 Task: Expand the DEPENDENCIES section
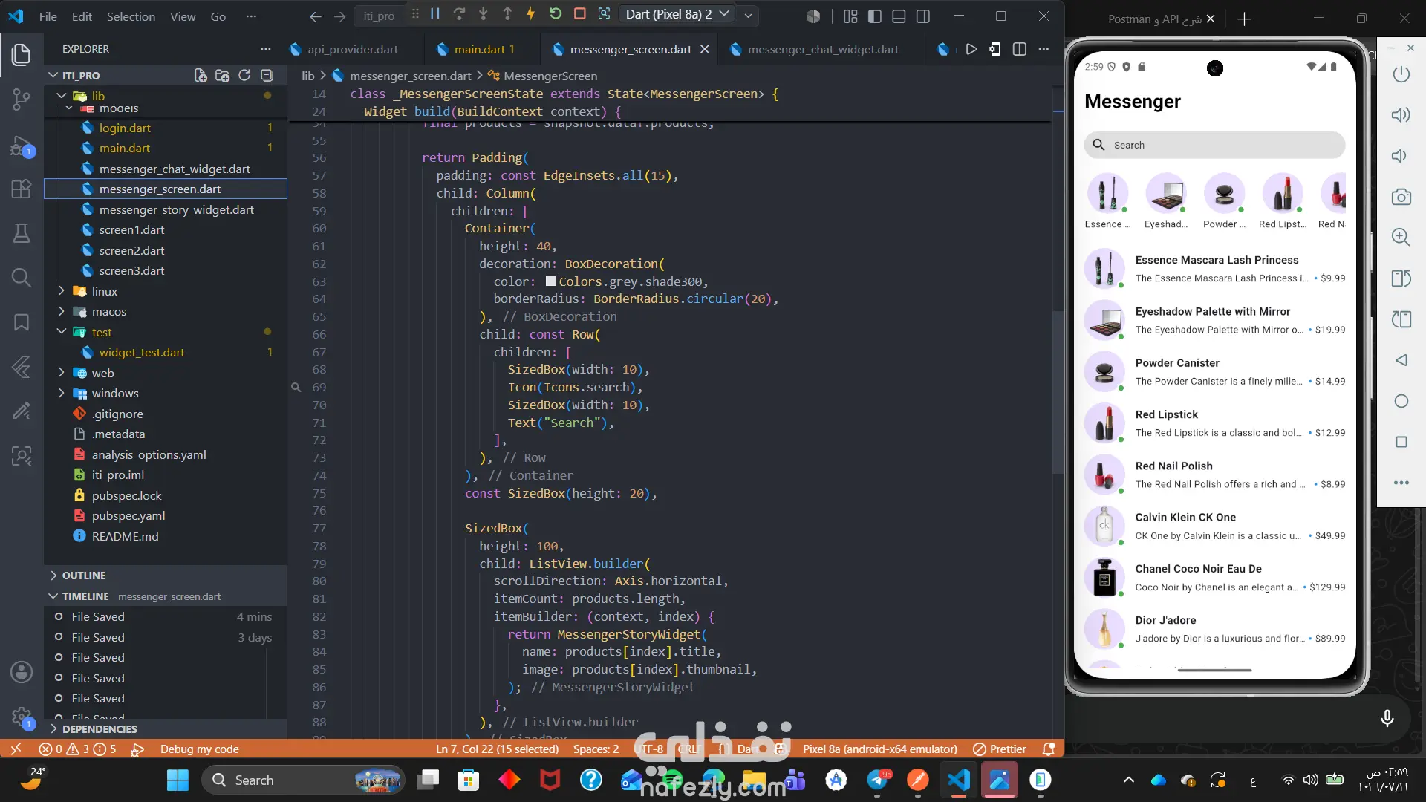pos(165,728)
